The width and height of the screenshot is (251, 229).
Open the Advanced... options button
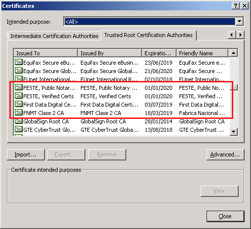coord(225,154)
